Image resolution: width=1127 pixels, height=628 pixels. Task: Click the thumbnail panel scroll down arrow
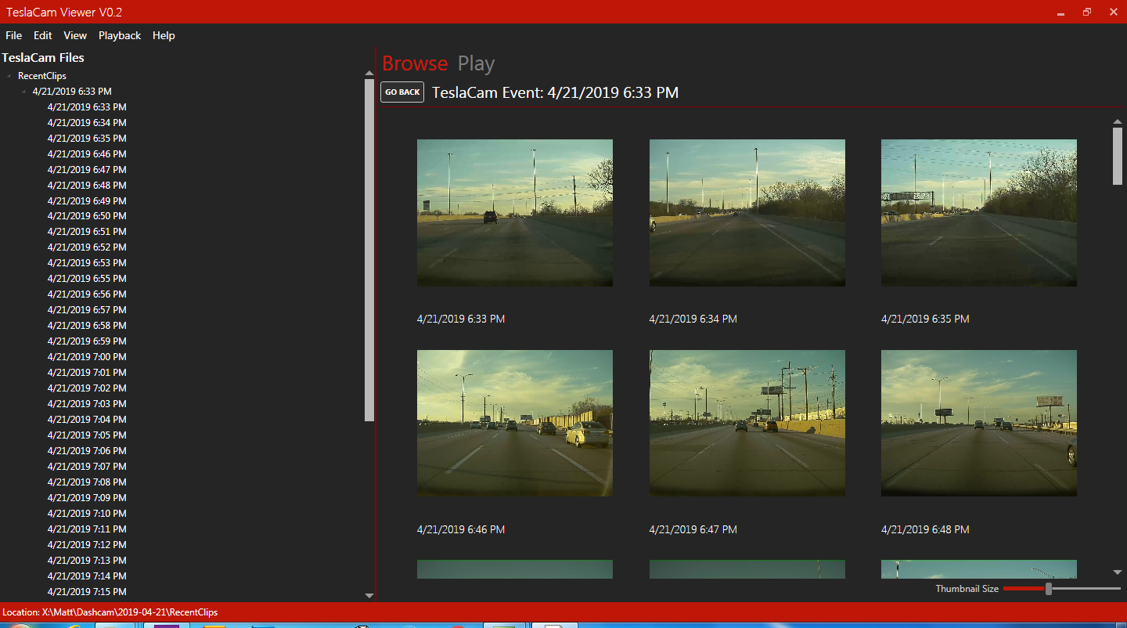[1118, 572]
